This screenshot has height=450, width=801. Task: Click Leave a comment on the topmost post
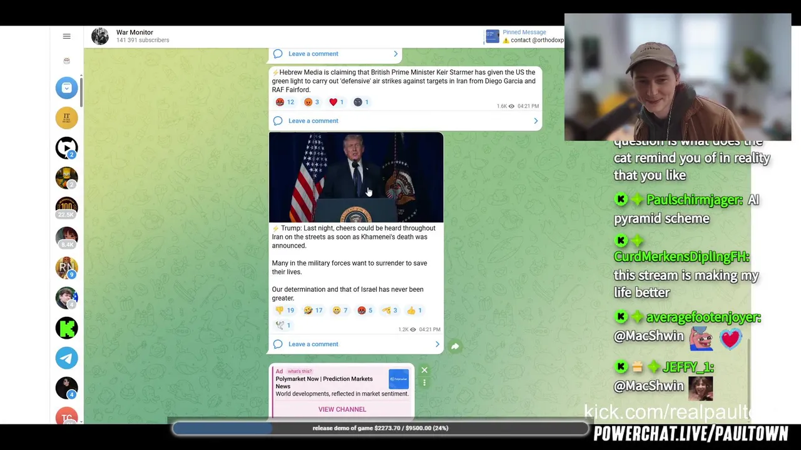[313, 54]
